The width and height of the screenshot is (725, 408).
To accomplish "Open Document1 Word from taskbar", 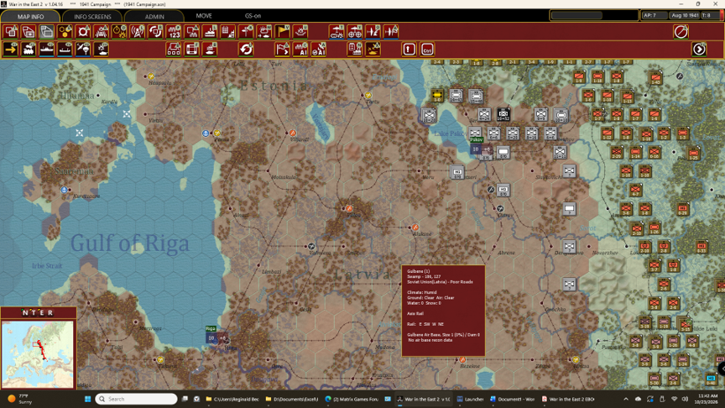I will [x=512, y=399].
